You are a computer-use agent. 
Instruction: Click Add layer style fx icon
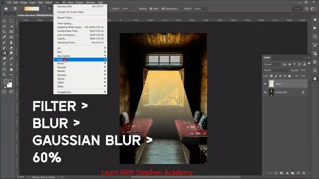point(276,173)
